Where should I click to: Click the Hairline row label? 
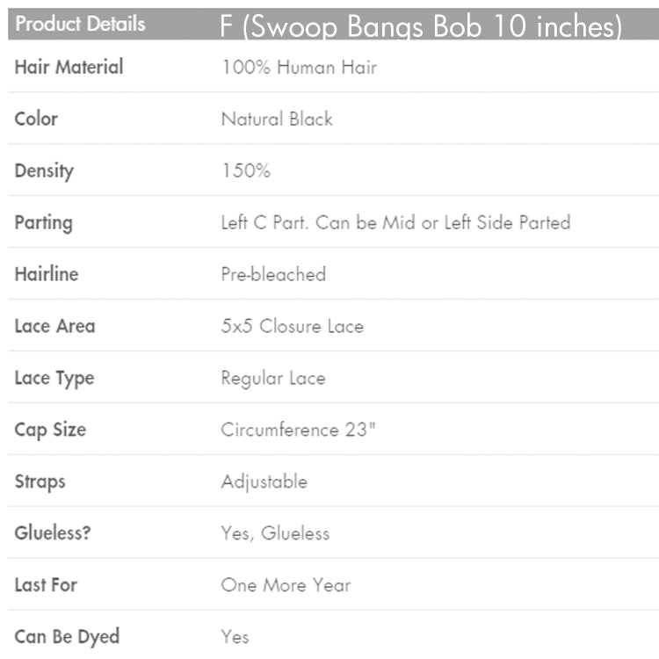tap(47, 274)
